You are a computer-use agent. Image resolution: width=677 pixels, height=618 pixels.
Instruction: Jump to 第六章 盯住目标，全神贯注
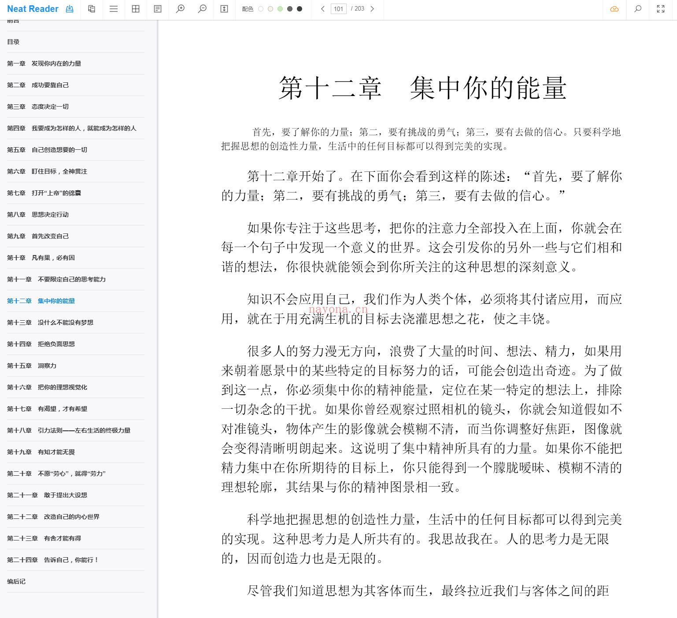[76, 171]
